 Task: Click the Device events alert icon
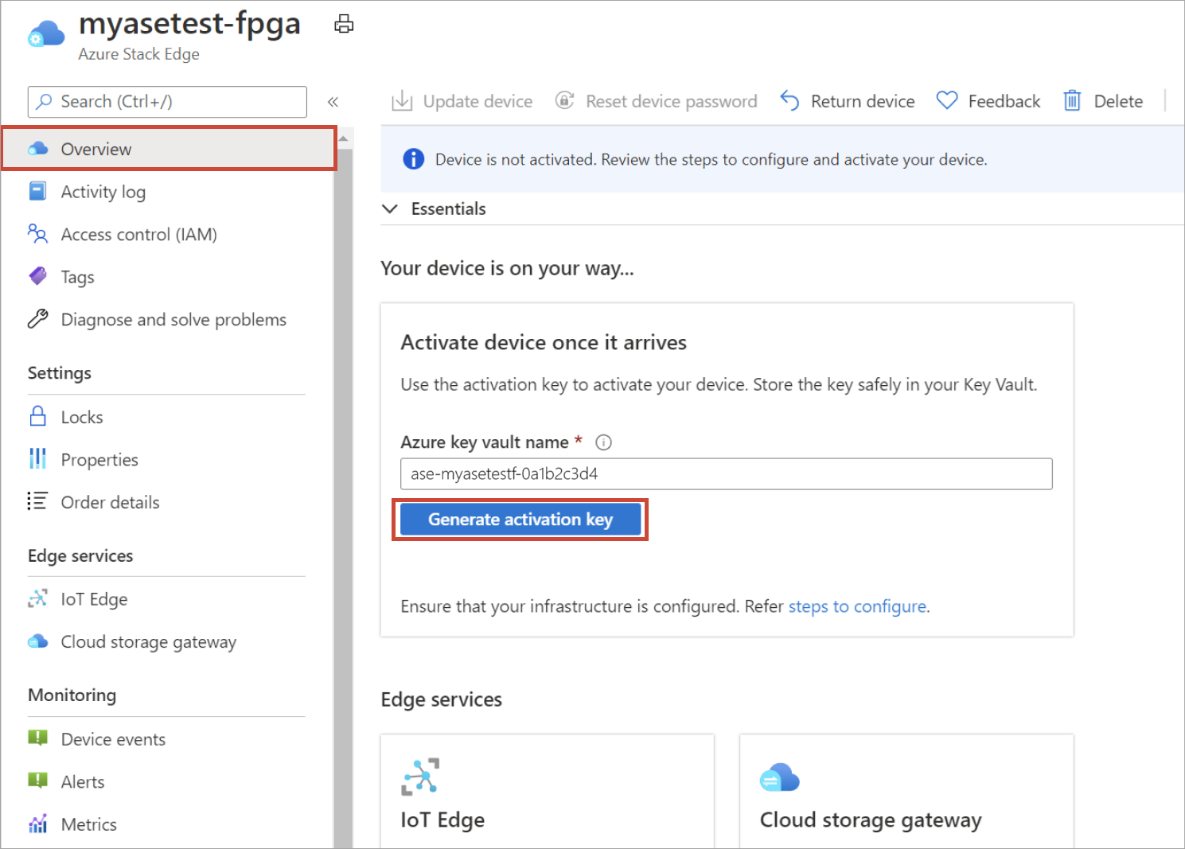(x=37, y=738)
